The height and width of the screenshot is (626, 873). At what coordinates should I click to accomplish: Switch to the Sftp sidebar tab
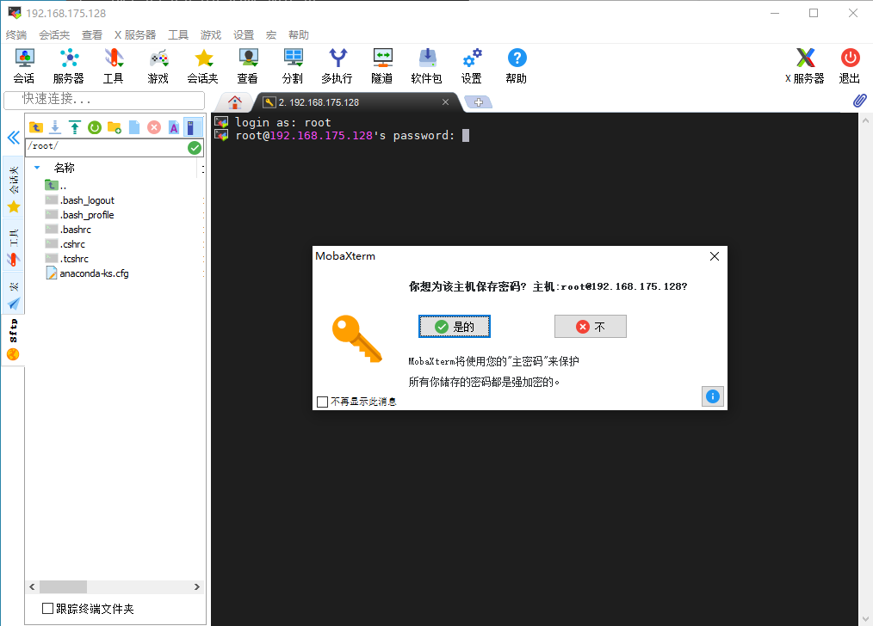(x=14, y=339)
